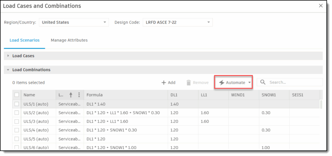Click the table's vertical scrollbar thumb
Screen dimensions: 332x156
click(x=321, y=104)
